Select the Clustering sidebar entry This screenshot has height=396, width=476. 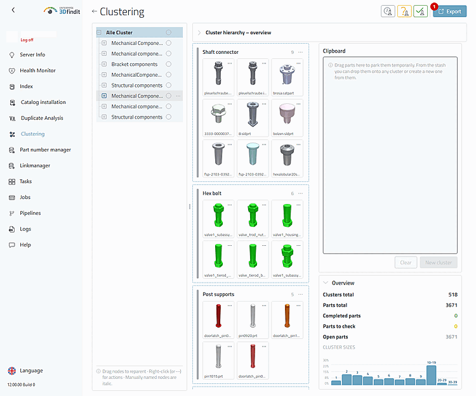click(32, 134)
